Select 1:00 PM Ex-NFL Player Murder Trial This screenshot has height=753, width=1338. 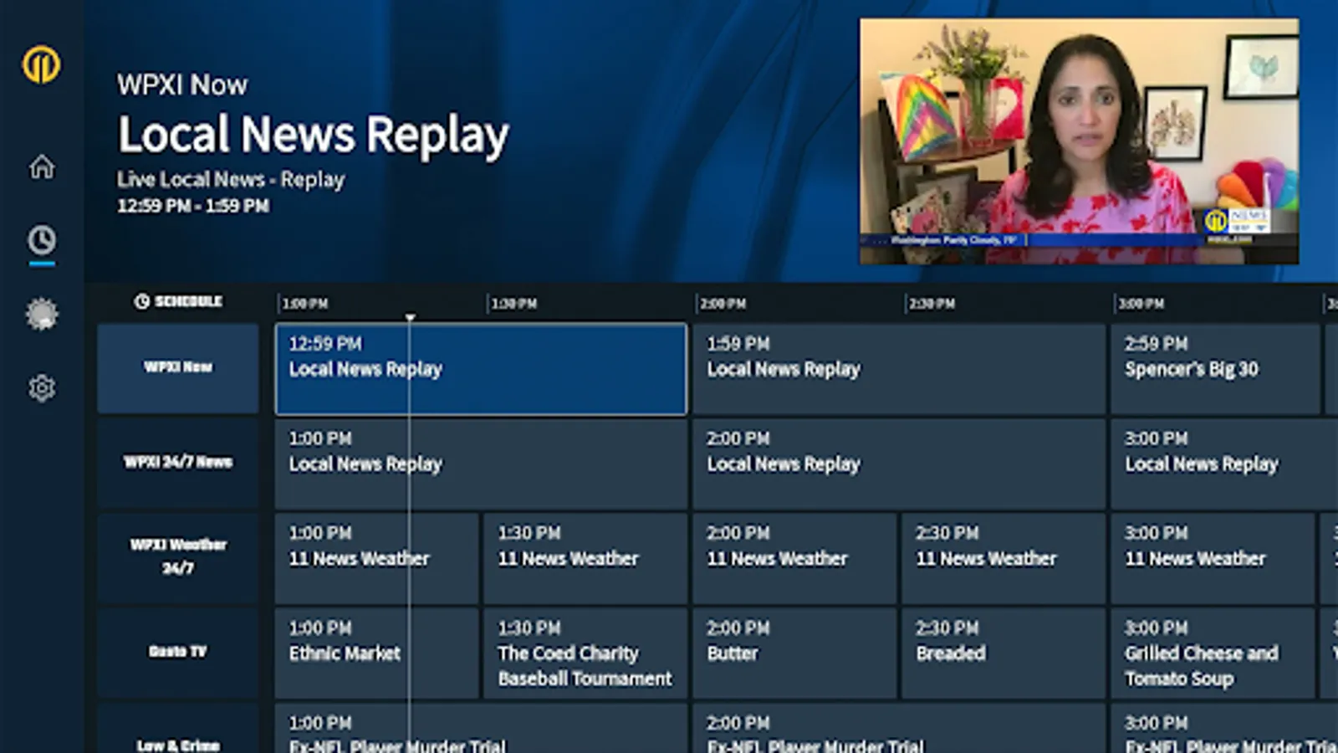click(481, 728)
